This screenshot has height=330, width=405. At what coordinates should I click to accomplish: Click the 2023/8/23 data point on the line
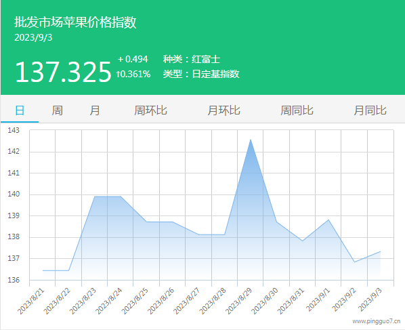click(x=95, y=197)
